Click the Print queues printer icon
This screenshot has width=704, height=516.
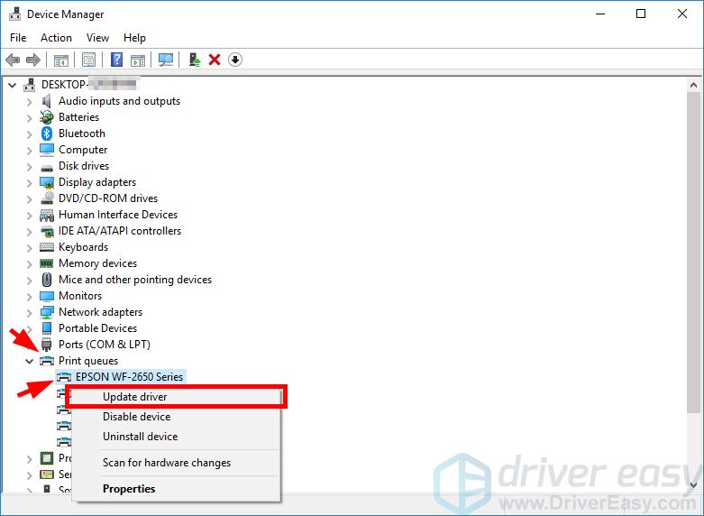(x=47, y=361)
